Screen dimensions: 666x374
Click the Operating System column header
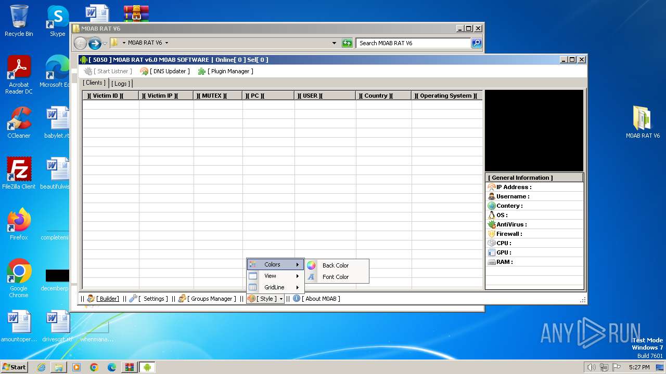click(446, 96)
